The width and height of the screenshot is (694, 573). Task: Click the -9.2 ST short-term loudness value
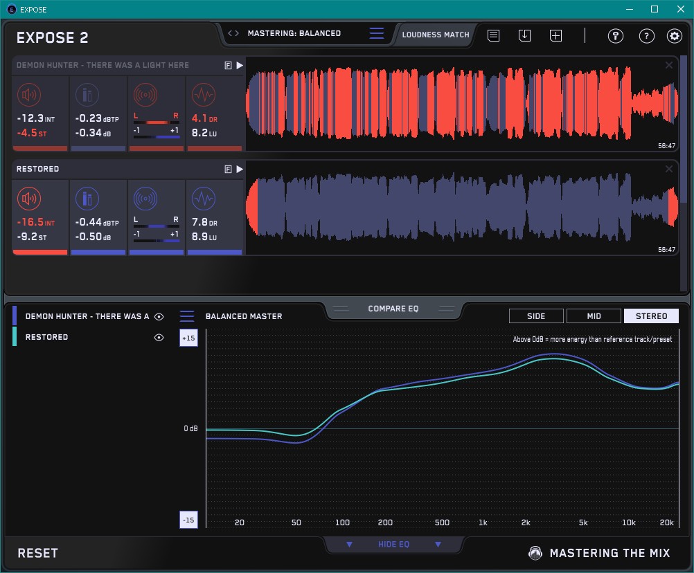tap(31, 237)
